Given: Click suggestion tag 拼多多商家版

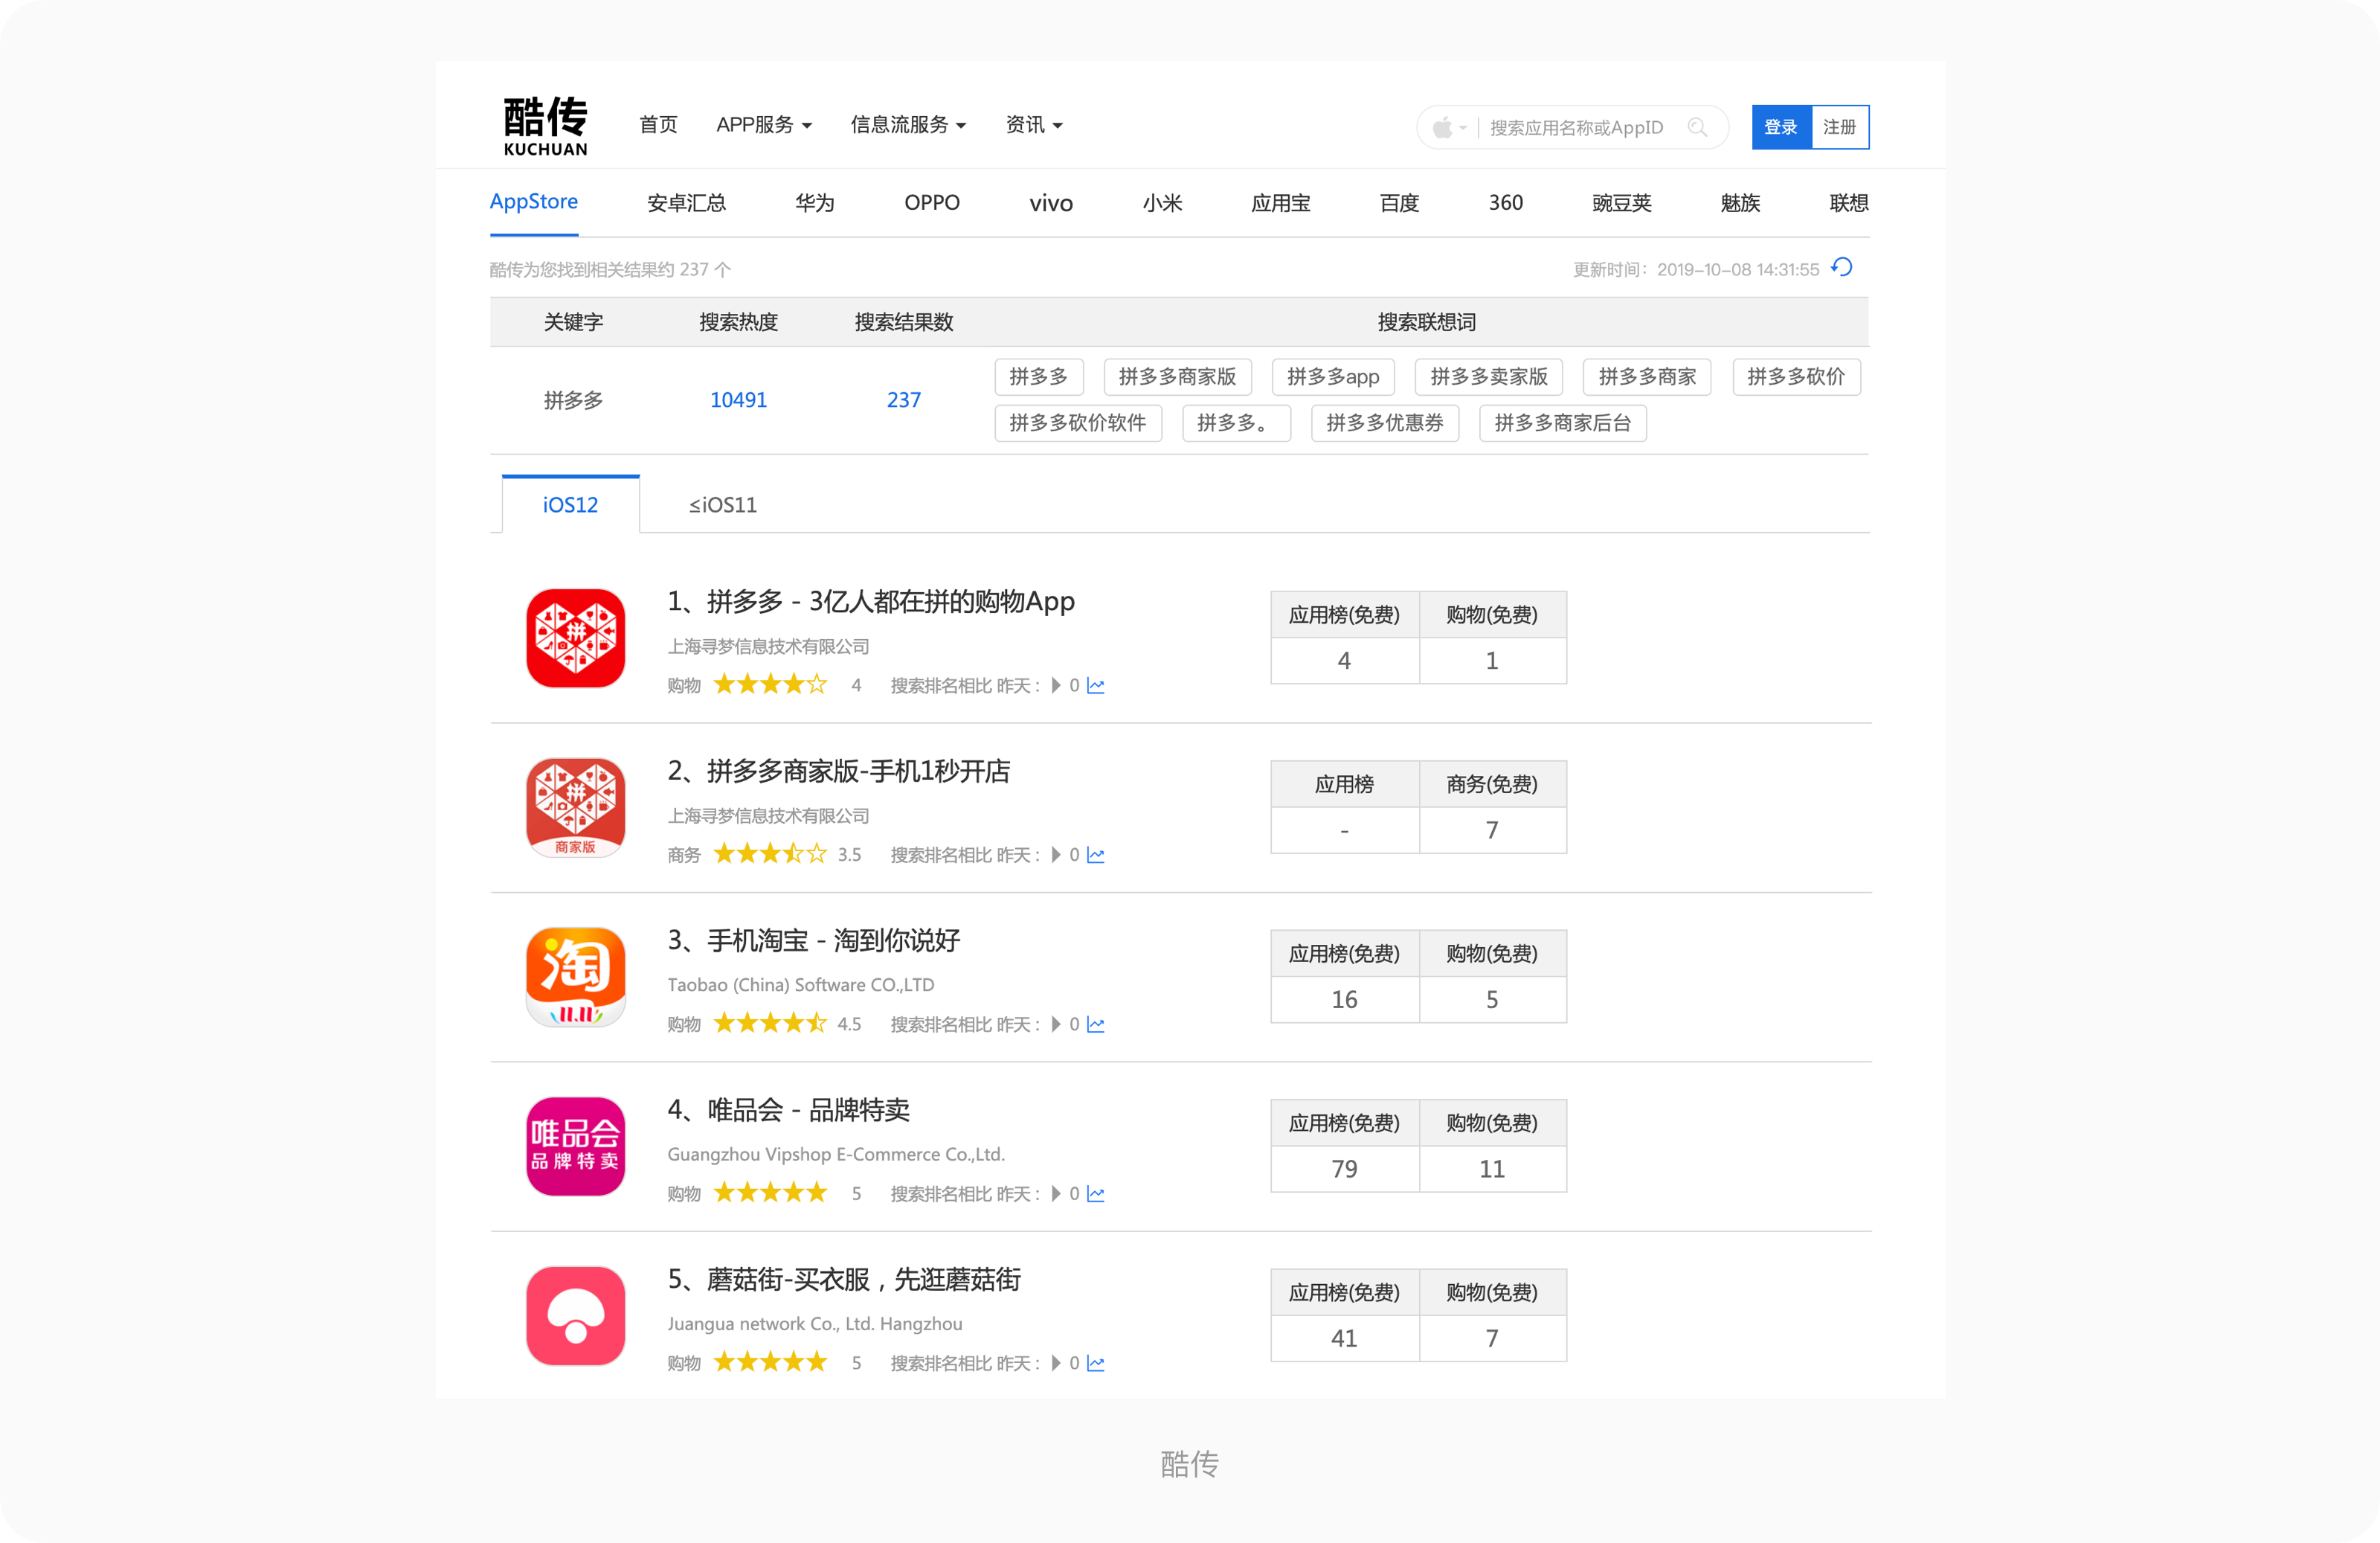Looking at the screenshot, I should (1177, 377).
